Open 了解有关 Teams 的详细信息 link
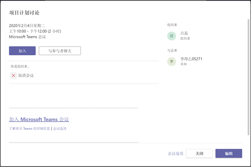Viewport: 251px width, 167px height. tap(29, 128)
